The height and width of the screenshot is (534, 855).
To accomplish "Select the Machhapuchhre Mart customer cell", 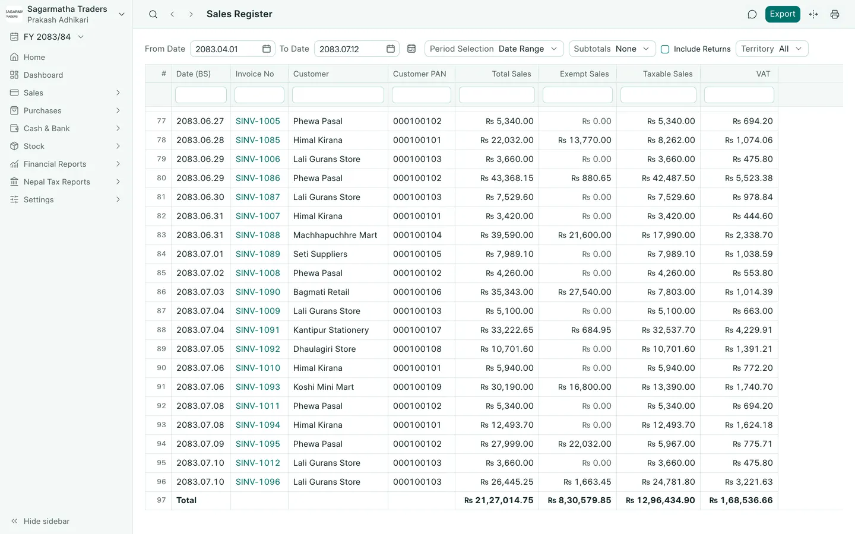I will click(x=338, y=235).
